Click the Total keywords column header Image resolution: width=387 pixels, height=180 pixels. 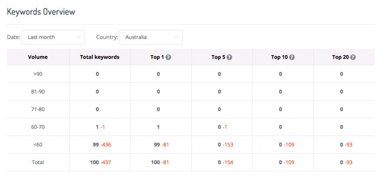(100, 57)
